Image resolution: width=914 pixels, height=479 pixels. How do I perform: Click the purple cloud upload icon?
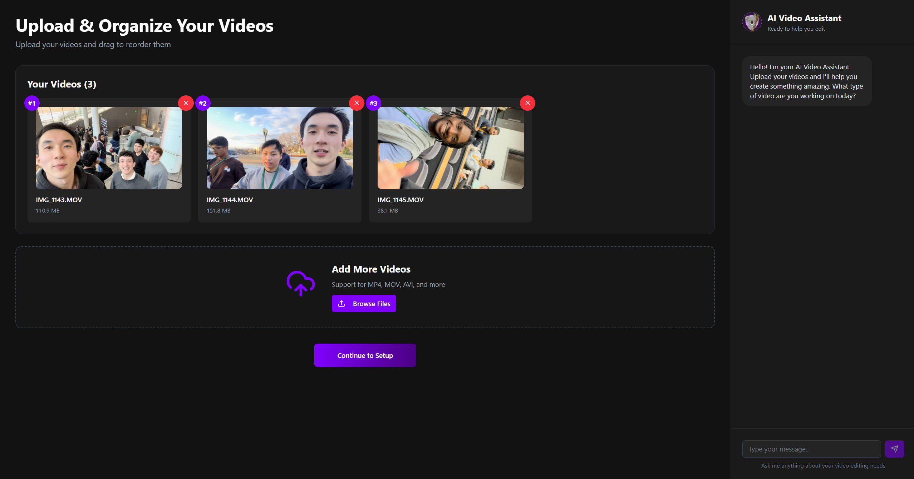[300, 283]
